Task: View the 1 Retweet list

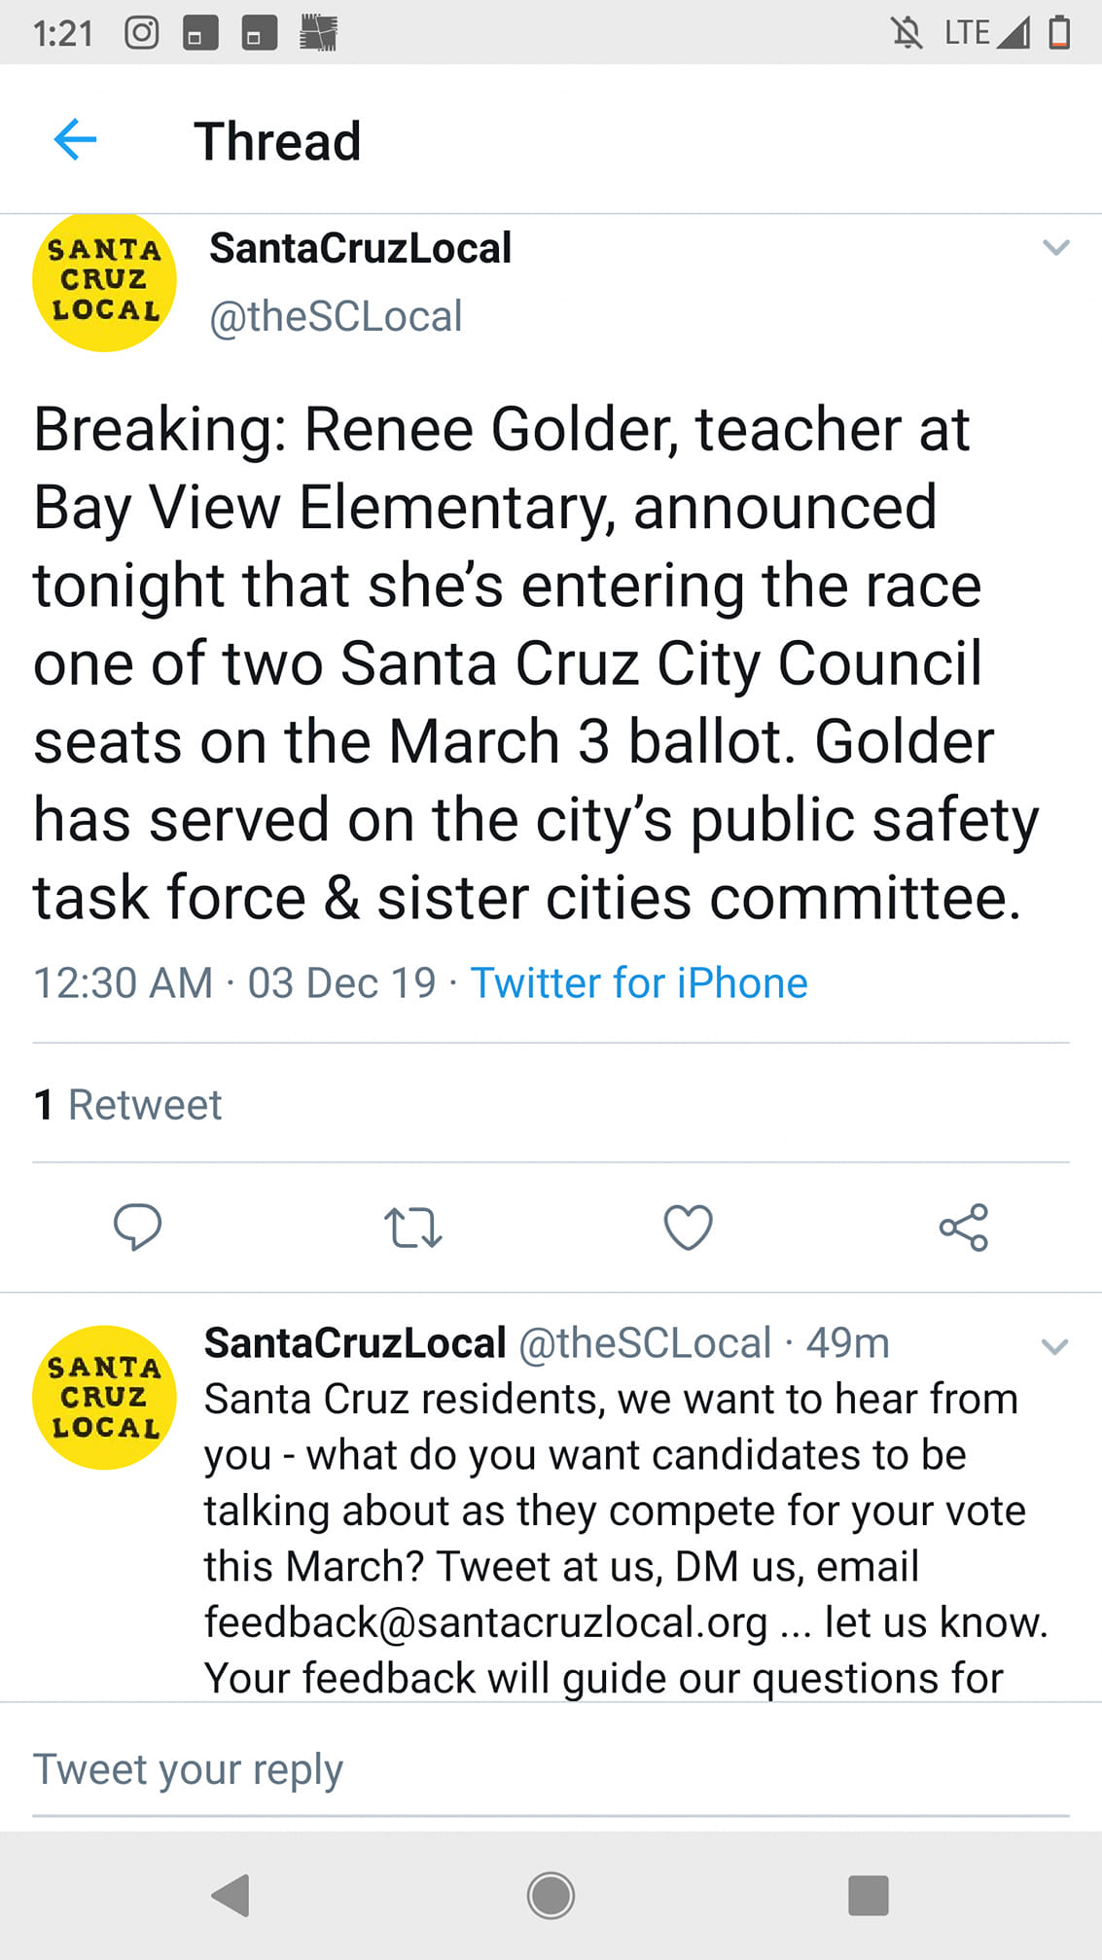Action: click(128, 1104)
